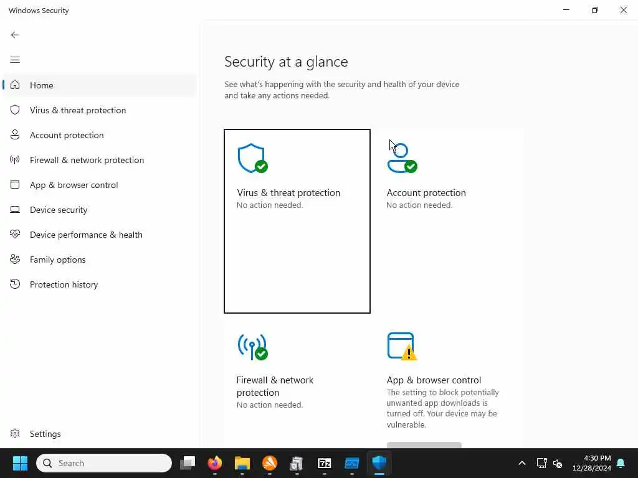Show hidden system tray icons chevron

click(x=522, y=463)
